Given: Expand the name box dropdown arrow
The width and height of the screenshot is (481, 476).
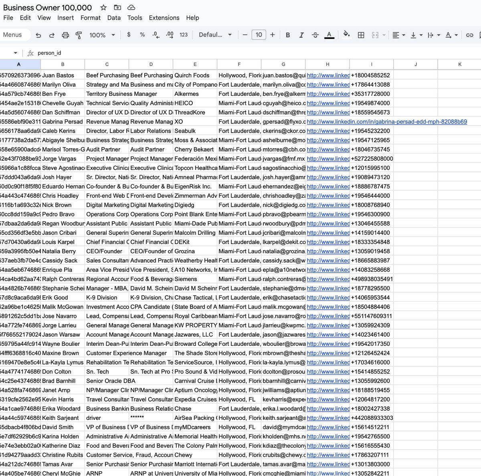Looking at the screenshot, I should click(x=16, y=53).
